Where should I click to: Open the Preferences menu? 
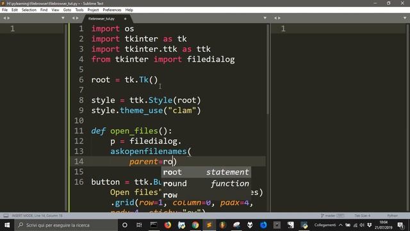[x=112, y=10]
